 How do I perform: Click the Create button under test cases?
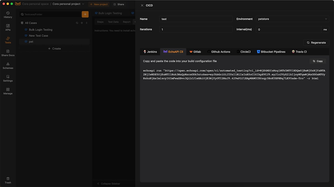pos(54,48)
